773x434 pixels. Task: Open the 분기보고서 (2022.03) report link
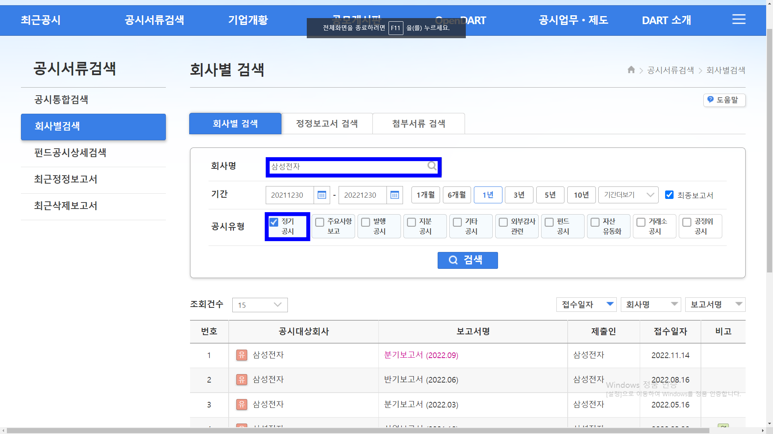point(421,404)
